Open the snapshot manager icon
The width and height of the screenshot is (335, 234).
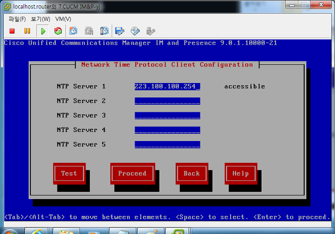point(104,31)
